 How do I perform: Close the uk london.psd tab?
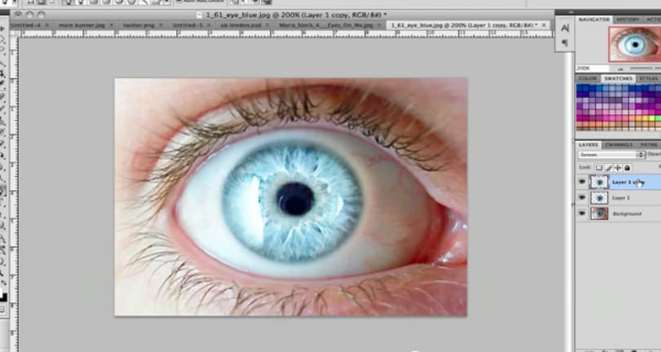[268, 25]
